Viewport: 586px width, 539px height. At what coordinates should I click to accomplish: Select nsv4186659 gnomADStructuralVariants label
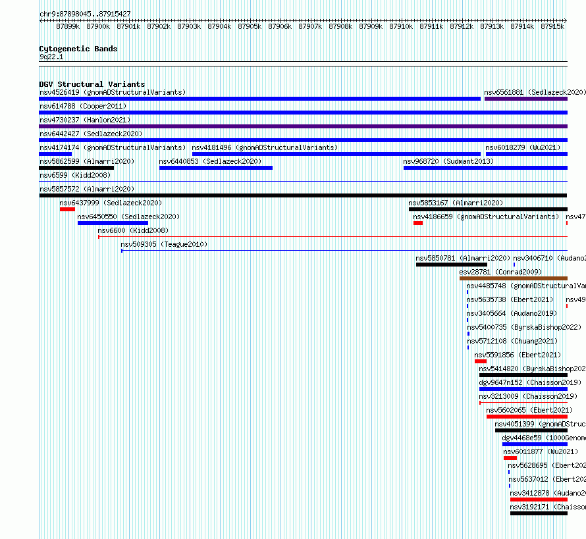click(x=486, y=217)
